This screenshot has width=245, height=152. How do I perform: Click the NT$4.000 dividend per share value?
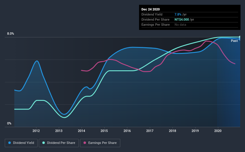tap(182, 19)
